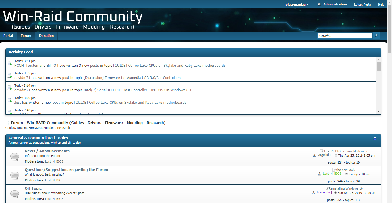Click clock icon beside Thu Apr 25, 2019
The width and height of the screenshot is (392, 203).
tap(336, 155)
